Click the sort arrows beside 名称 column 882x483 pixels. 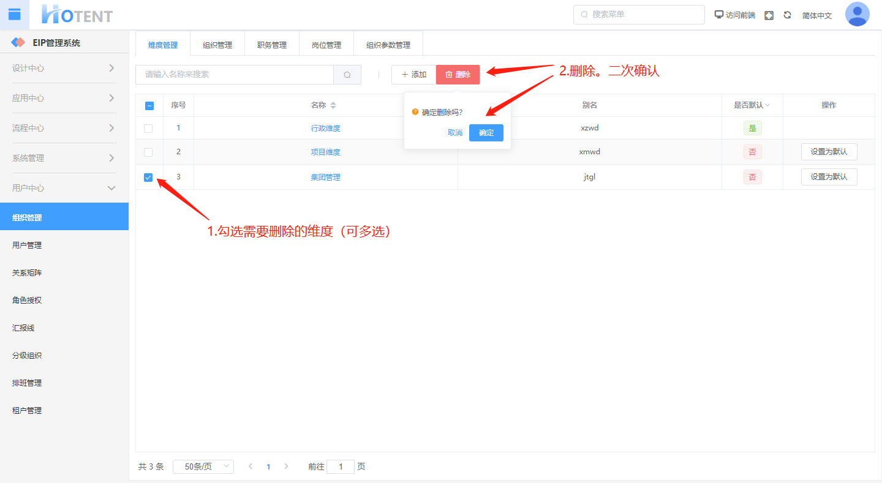tap(333, 105)
